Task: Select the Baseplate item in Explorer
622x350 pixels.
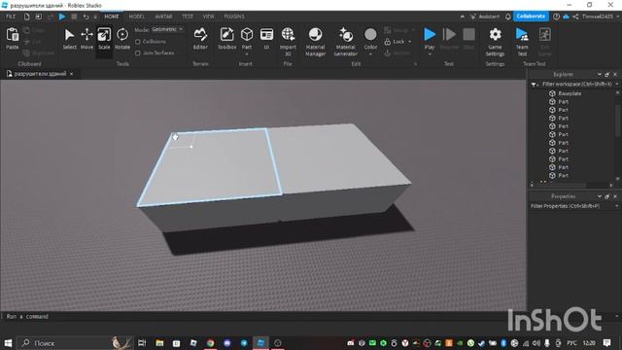Action: coord(570,93)
